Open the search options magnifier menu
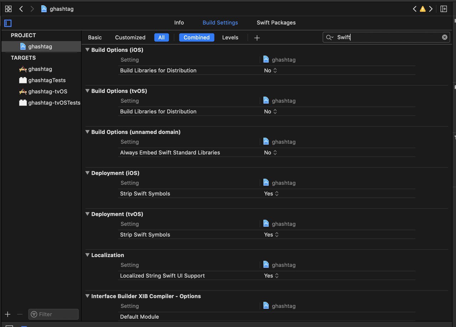 point(330,37)
